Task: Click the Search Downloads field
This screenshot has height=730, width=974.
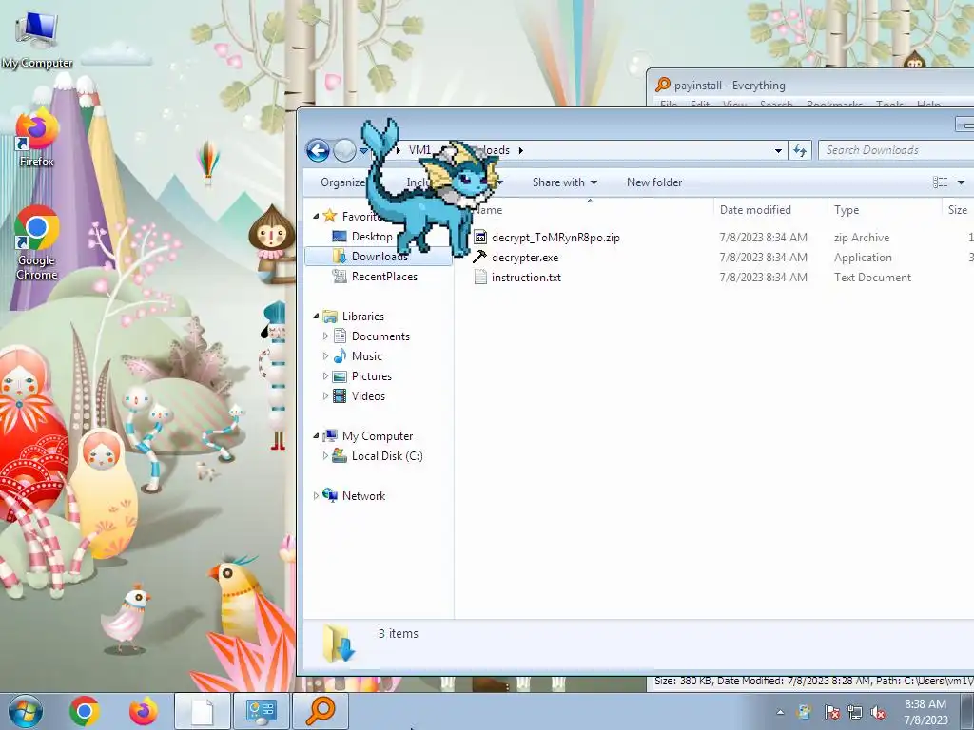Action: [x=896, y=150]
